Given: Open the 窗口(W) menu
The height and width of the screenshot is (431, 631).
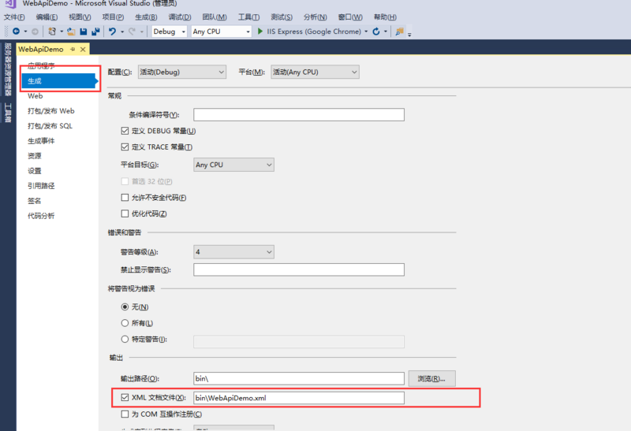Looking at the screenshot, I should [350, 17].
